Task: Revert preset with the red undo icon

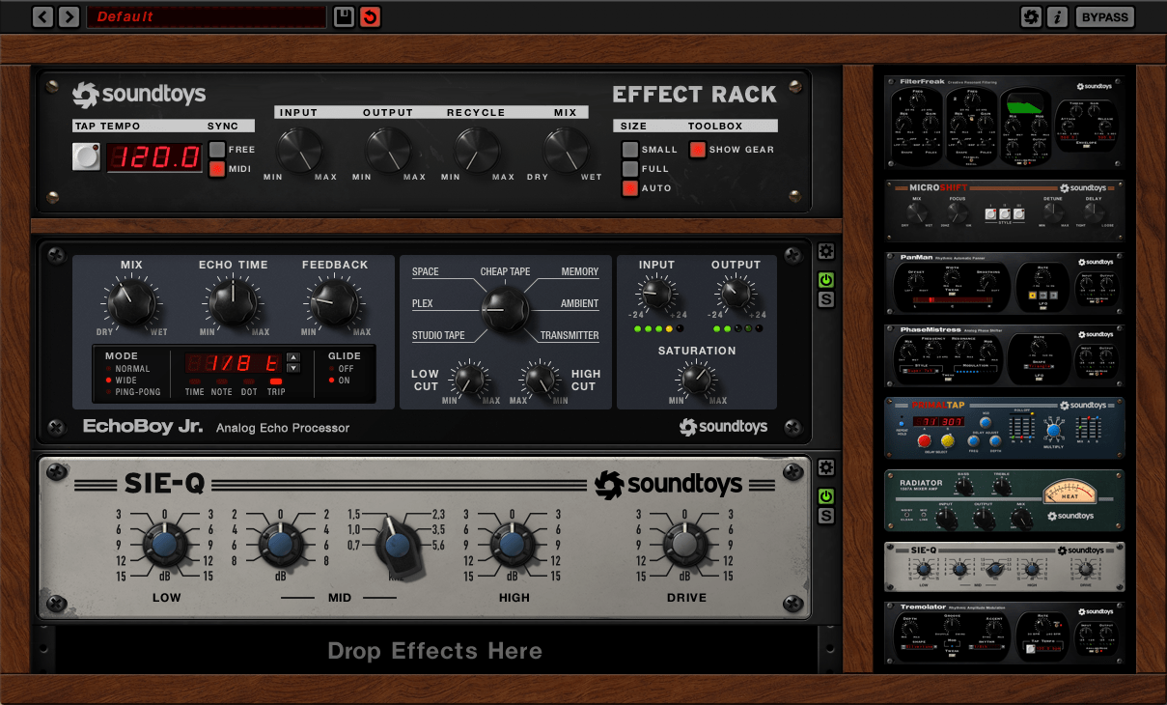Action: (370, 16)
